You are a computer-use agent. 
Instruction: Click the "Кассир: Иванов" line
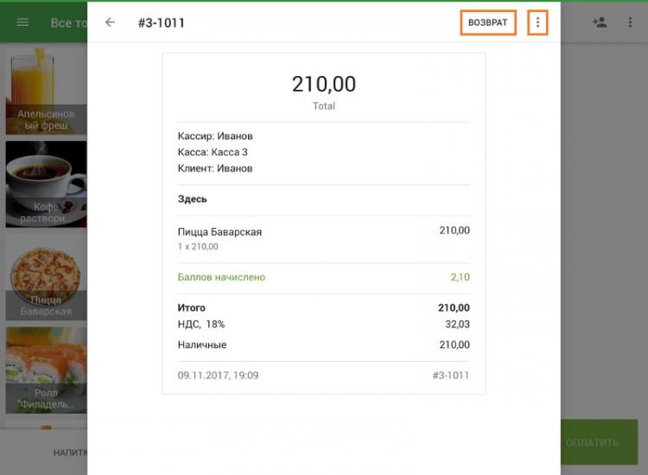coord(215,136)
